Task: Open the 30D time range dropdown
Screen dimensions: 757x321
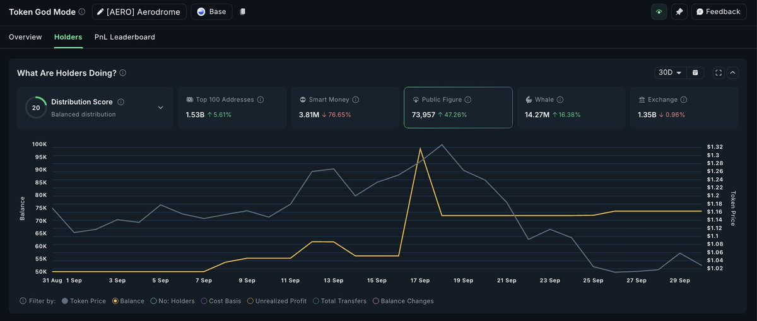Action: pyautogui.click(x=670, y=73)
